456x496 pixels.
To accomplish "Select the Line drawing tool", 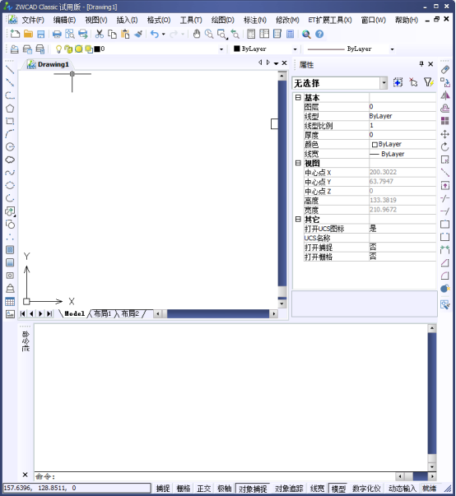I will (x=10, y=70).
